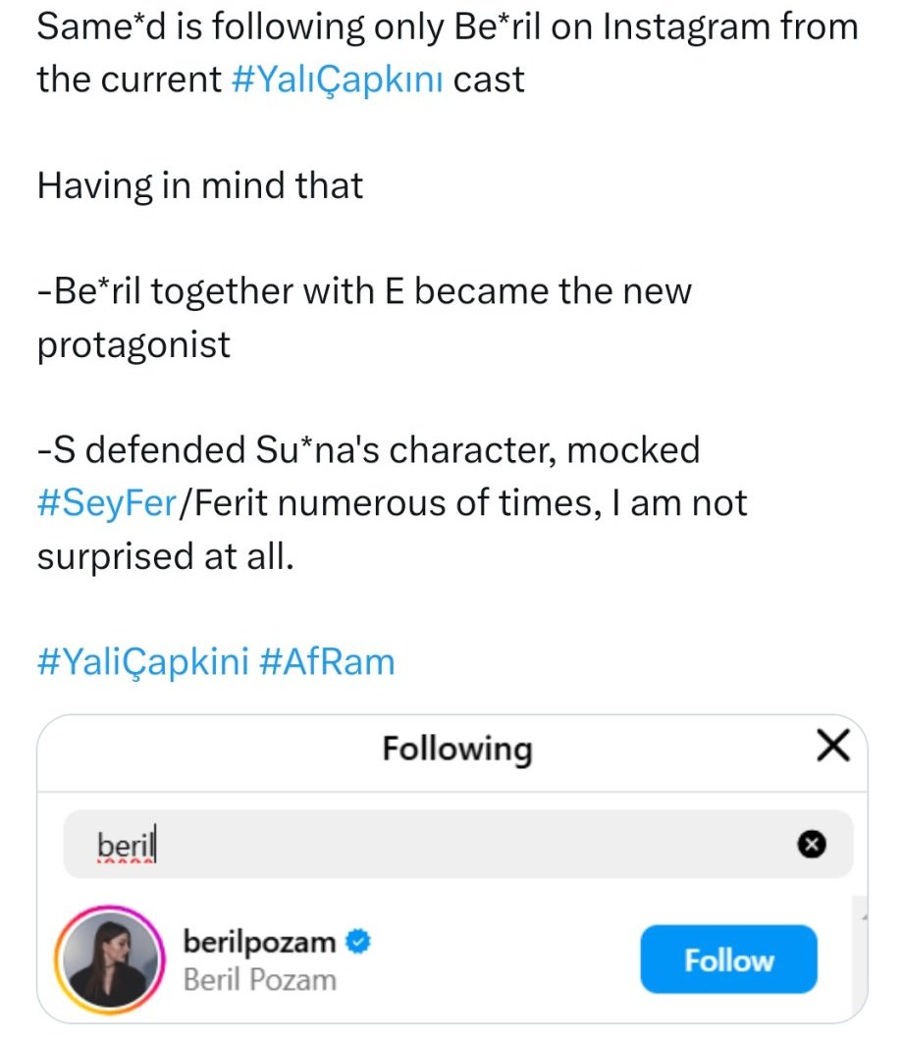Click the 'Having in mind that' line
The height and width of the screenshot is (1037, 904).
point(200,185)
